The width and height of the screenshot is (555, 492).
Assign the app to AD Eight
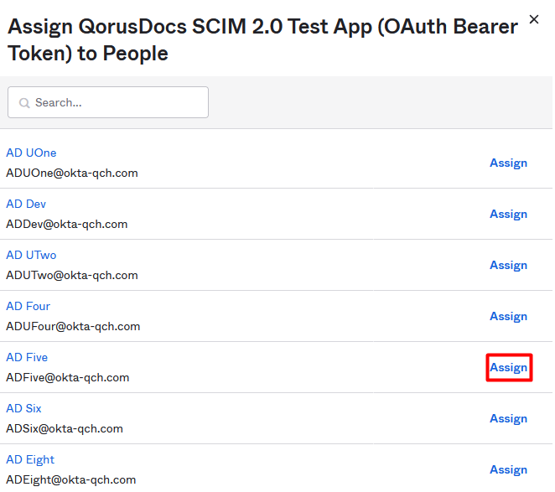click(508, 469)
